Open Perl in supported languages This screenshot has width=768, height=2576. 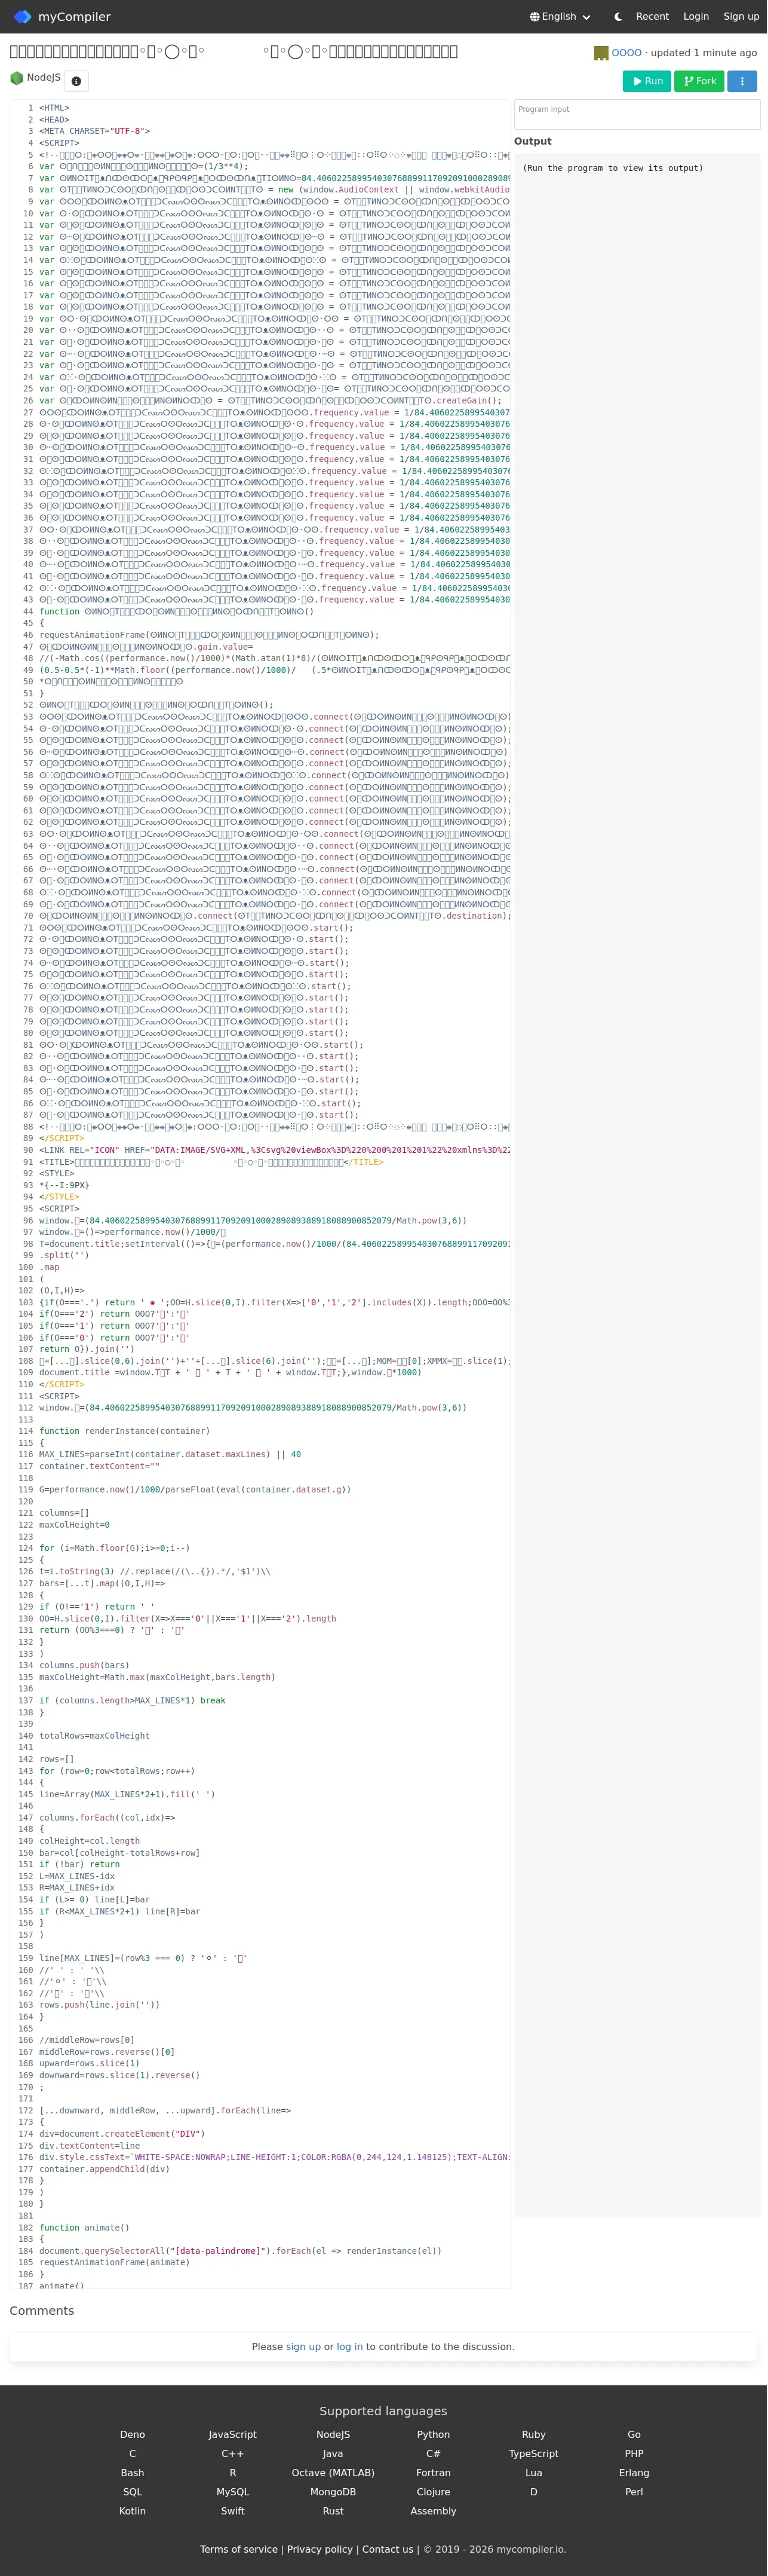pos(634,2491)
